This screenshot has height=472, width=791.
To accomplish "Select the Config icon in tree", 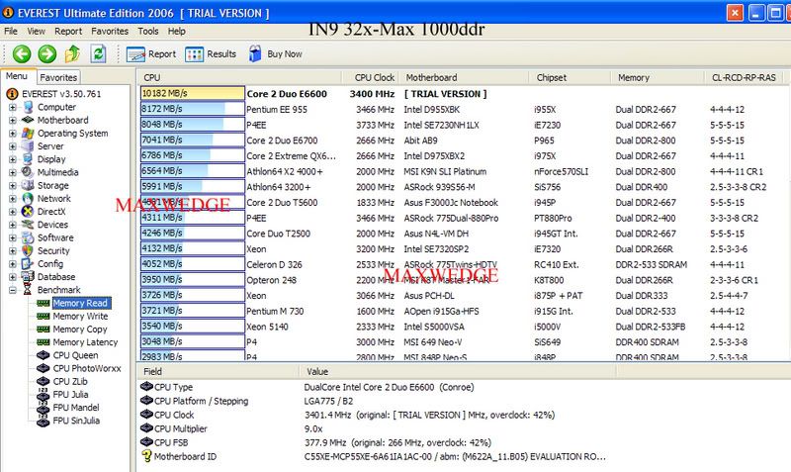I will tap(28, 264).
